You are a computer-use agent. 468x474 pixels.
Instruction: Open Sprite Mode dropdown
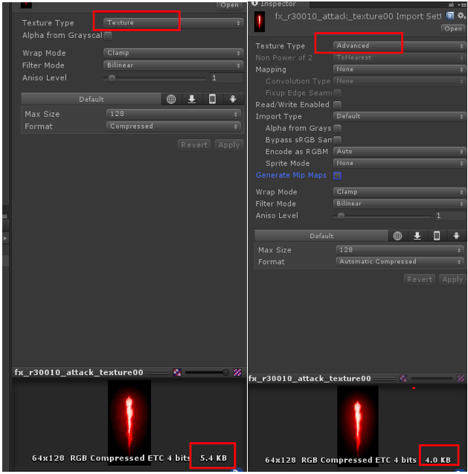[x=399, y=163]
